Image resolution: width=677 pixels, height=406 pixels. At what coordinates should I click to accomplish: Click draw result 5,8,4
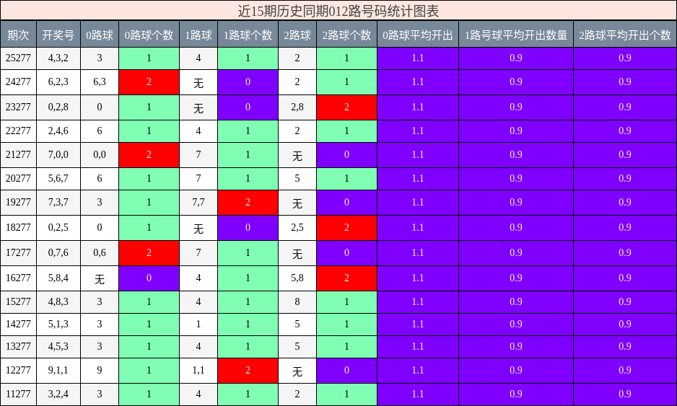pyautogui.click(x=58, y=278)
